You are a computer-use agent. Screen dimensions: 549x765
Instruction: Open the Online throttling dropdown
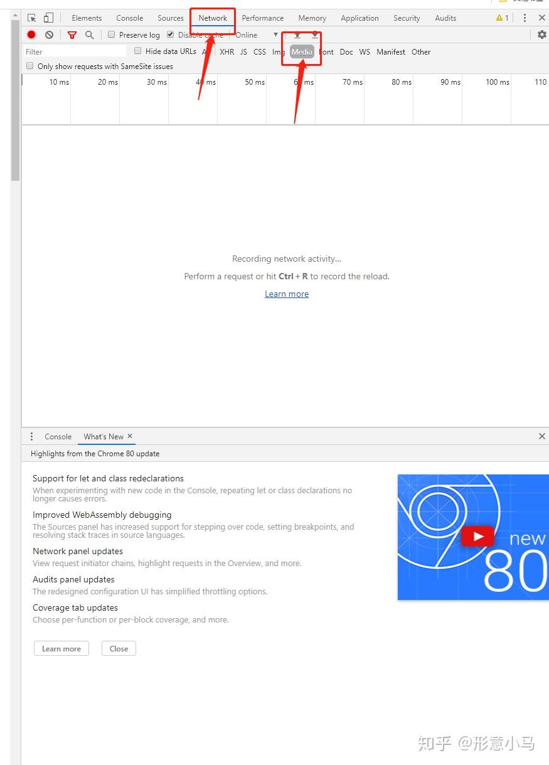(x=257, y=35)
